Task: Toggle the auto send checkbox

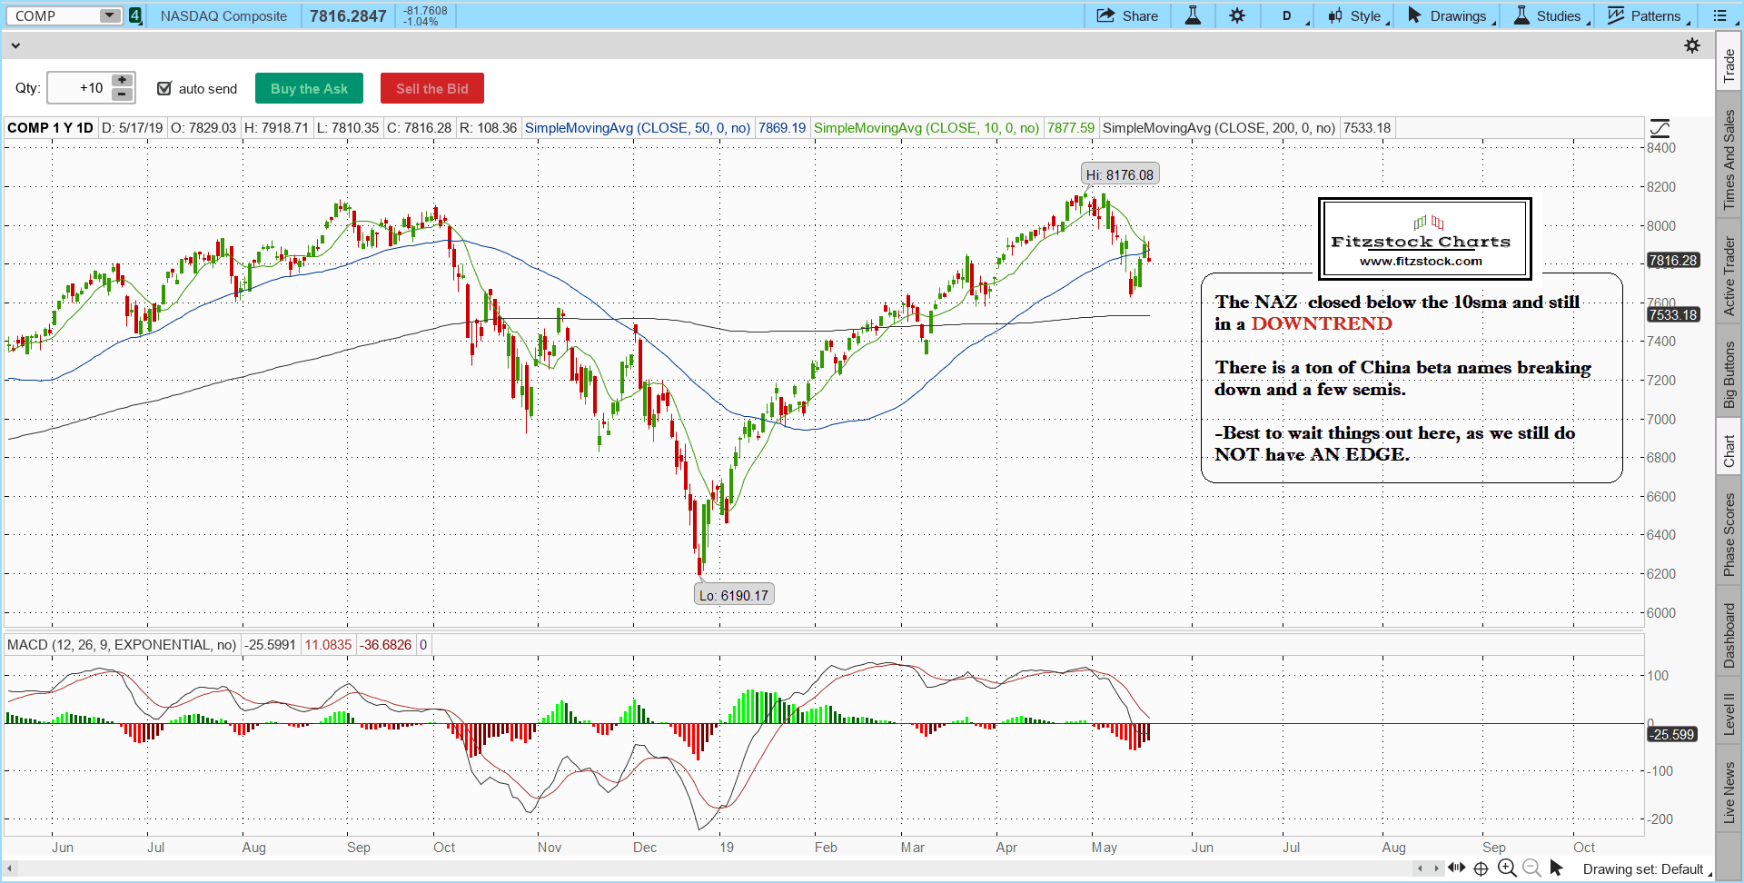Action: pos(164,88)
